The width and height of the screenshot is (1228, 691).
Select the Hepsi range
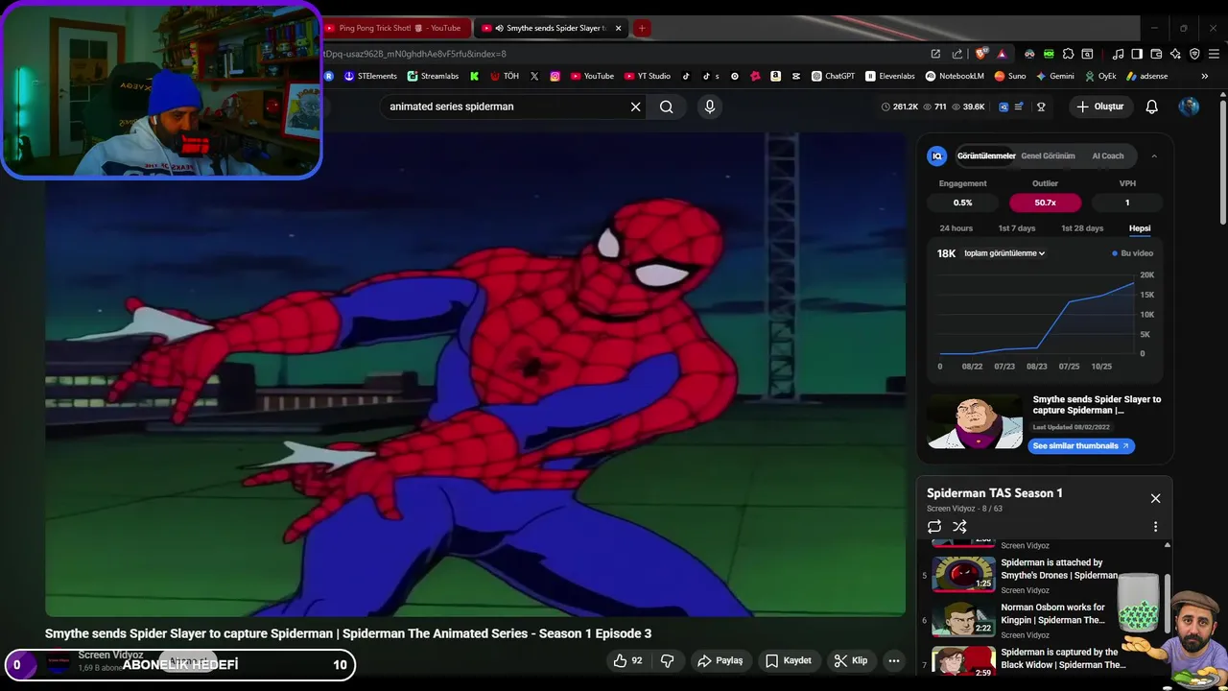pyautogui.click(x=1140, y=228)
